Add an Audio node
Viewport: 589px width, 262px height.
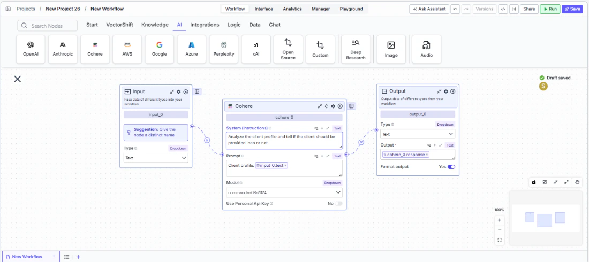pyautogui.click(x=426, y=49)
